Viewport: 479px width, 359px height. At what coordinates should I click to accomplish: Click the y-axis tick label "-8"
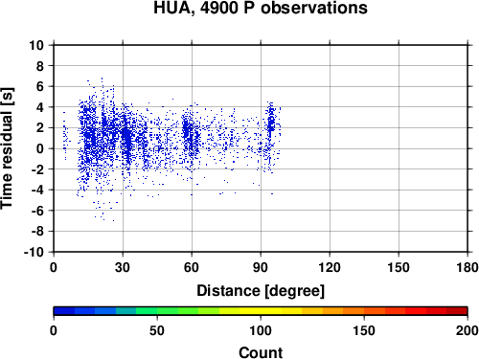[38, 232]
